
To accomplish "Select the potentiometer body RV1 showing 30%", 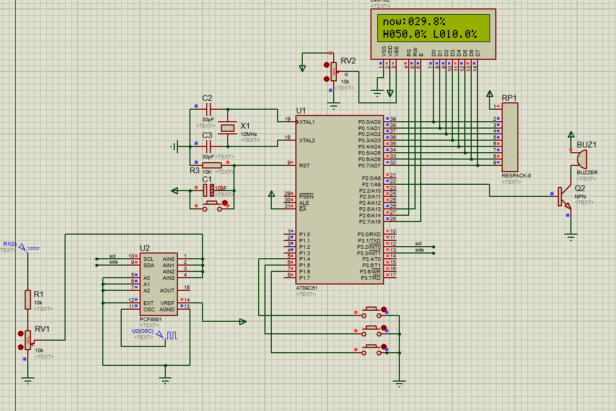I will 28,340.
